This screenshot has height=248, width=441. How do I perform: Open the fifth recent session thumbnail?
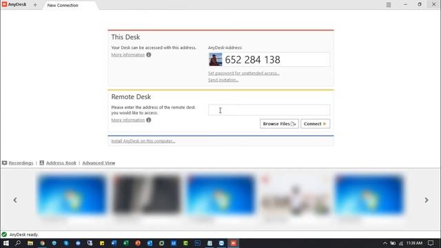pos(369,194)
